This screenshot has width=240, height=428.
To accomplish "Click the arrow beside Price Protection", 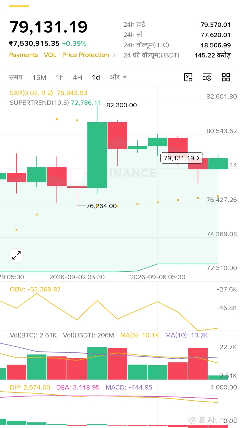I will [x=114, y=55].
